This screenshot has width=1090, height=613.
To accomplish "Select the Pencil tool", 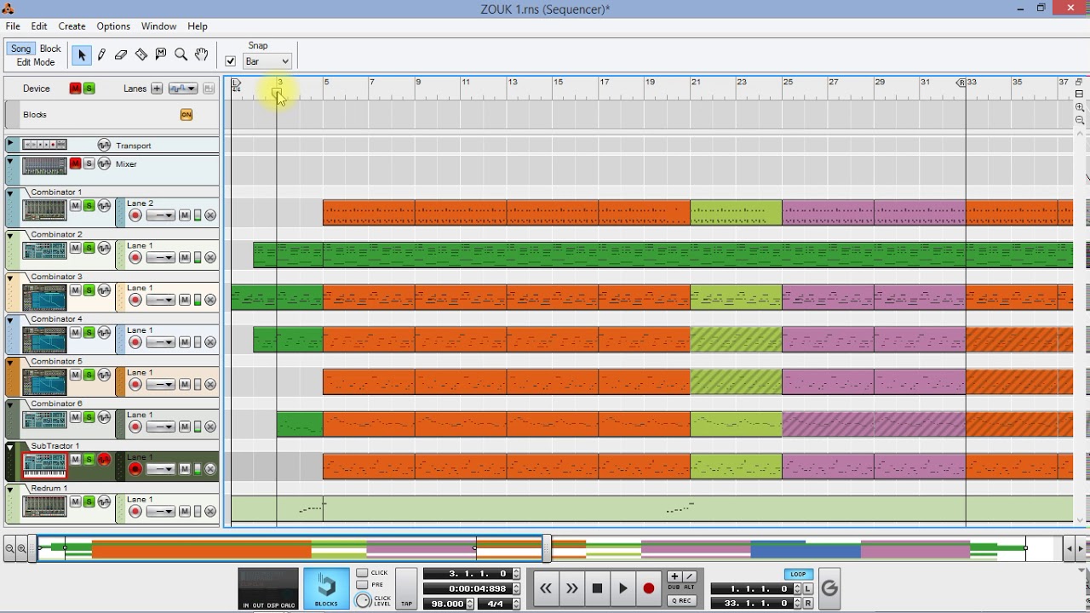I will (101, 54).
